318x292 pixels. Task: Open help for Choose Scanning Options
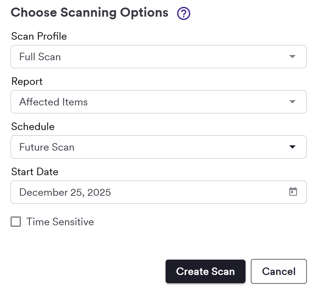click(184, 14)
